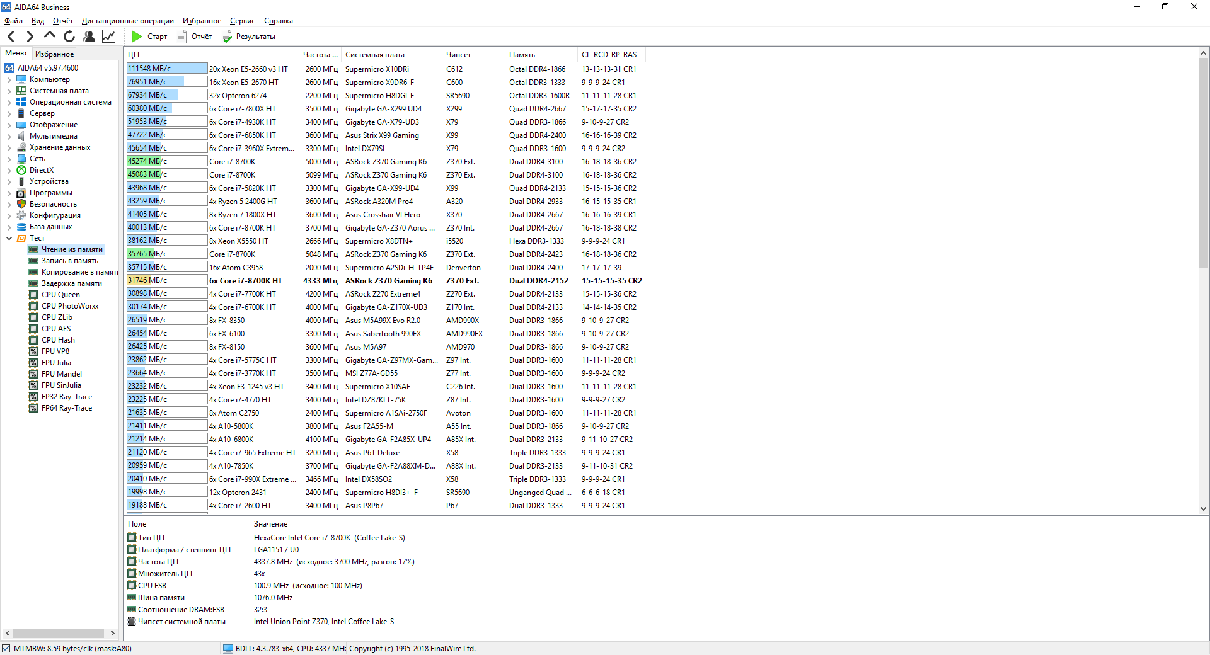Image resolution: width=1210 pixels, height=655 pixels.
Task: Open the Вид menu
Action: point(38,21)
